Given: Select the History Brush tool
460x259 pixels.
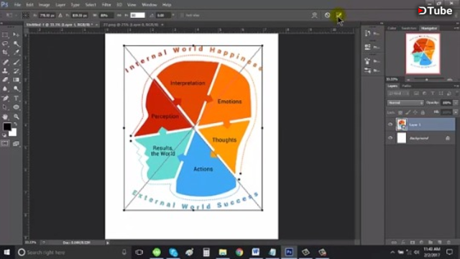Looking at the screenshot, I should (16, 71).
